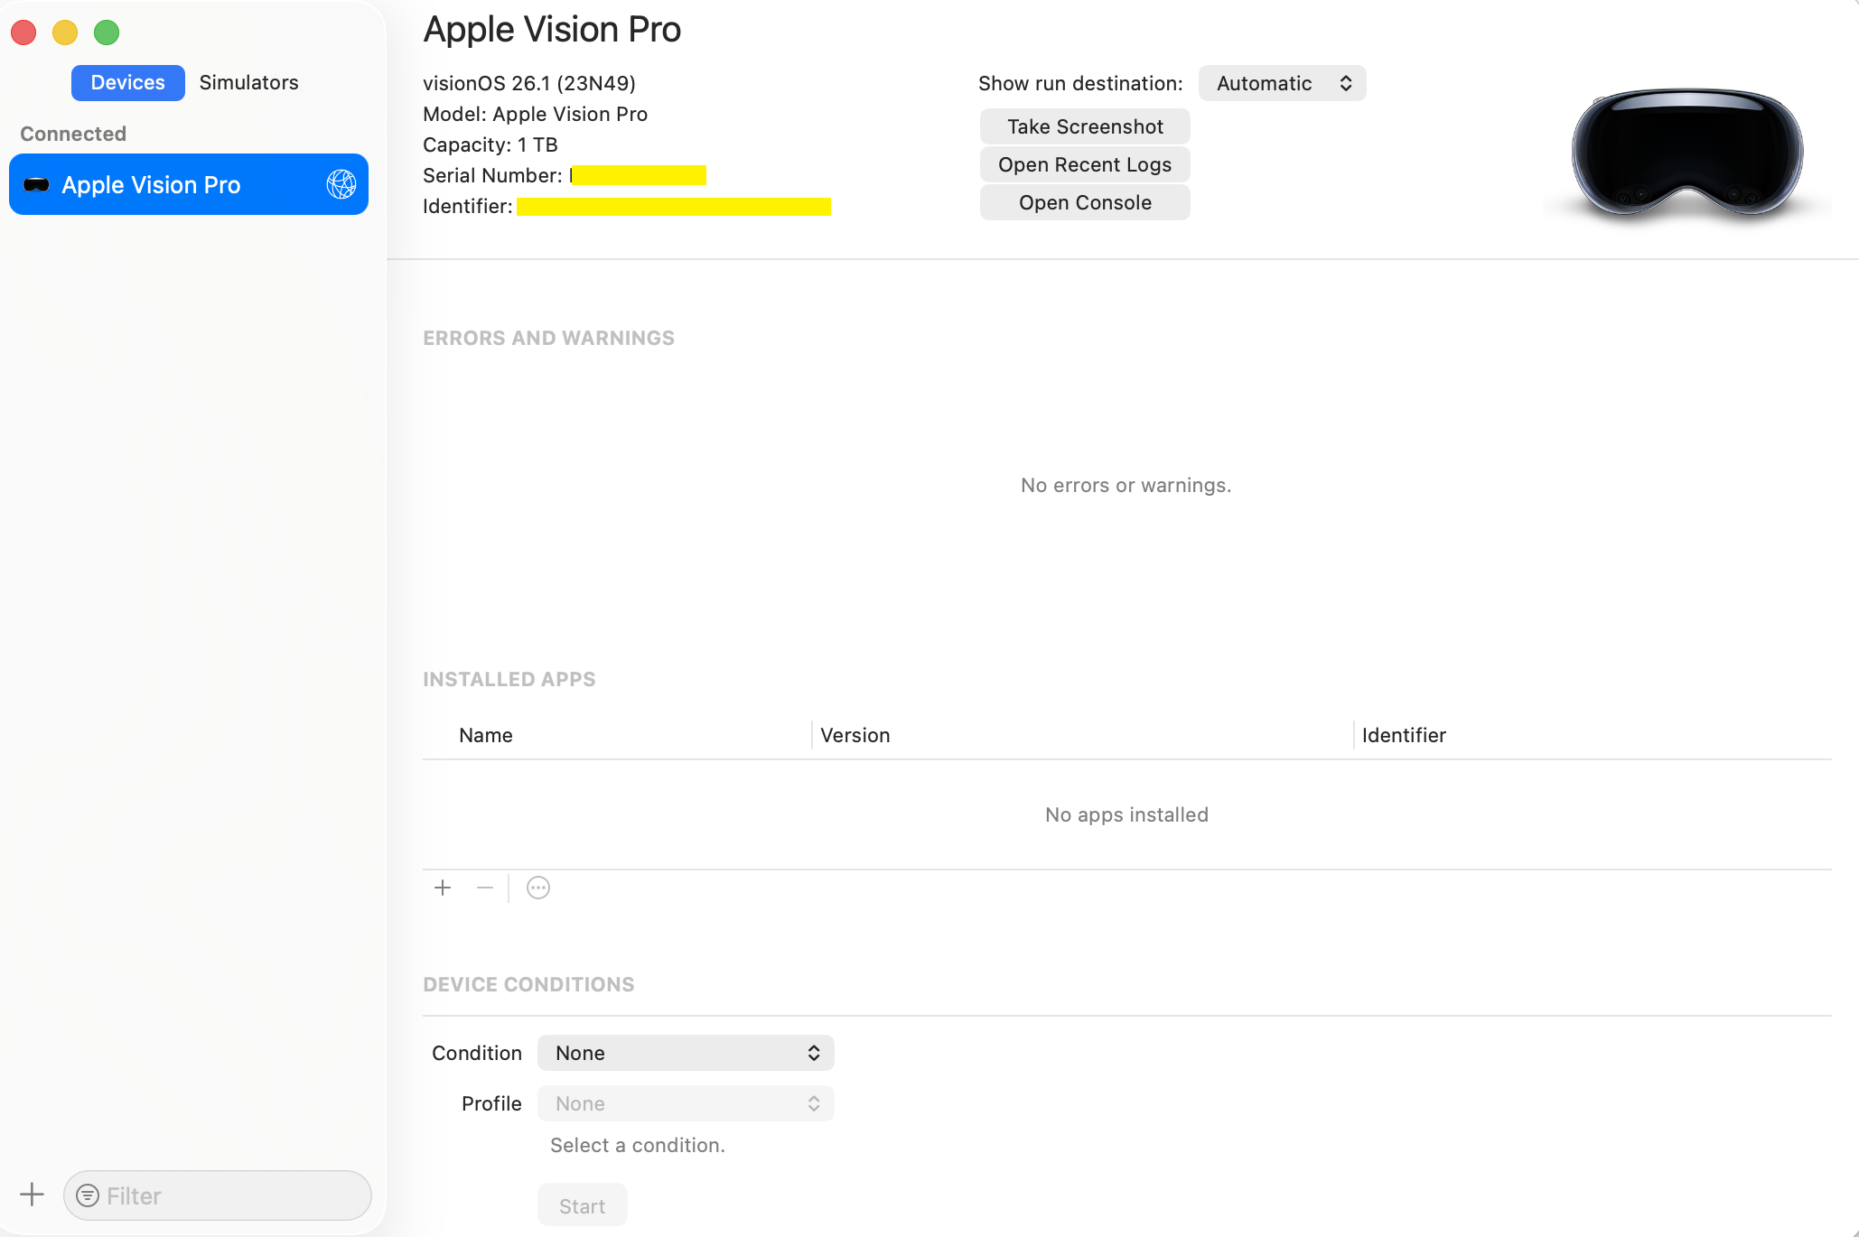
Task: Switch to the Devices tab
Action: coord(127,82)
